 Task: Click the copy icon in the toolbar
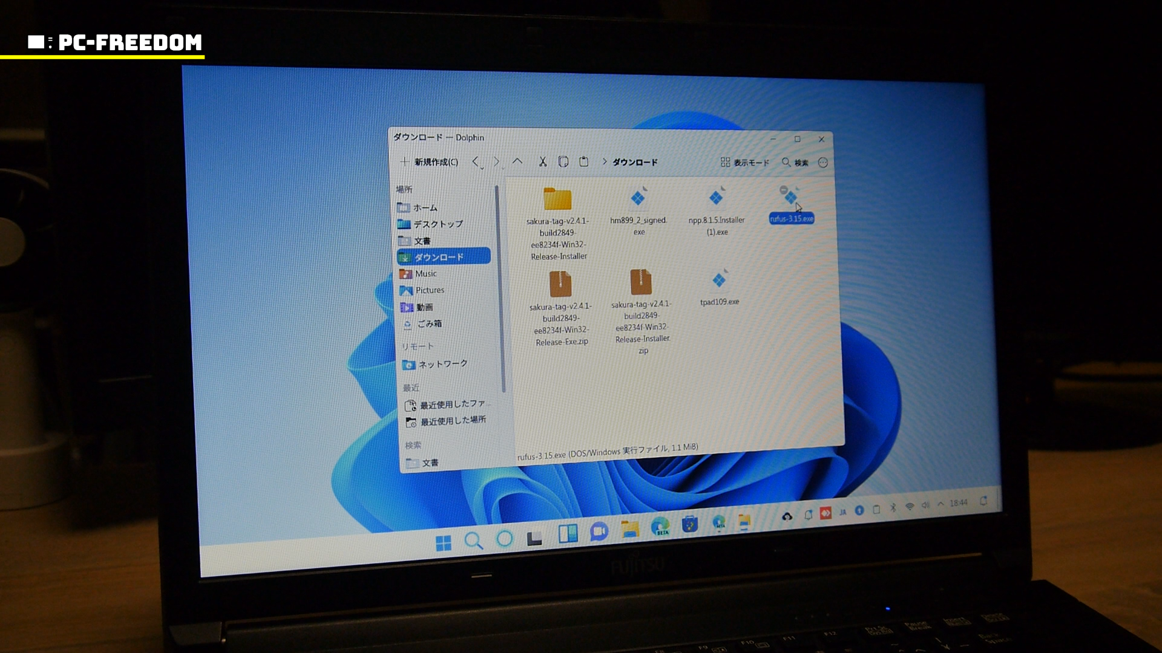pyautogui.click(x=563, y=161)
